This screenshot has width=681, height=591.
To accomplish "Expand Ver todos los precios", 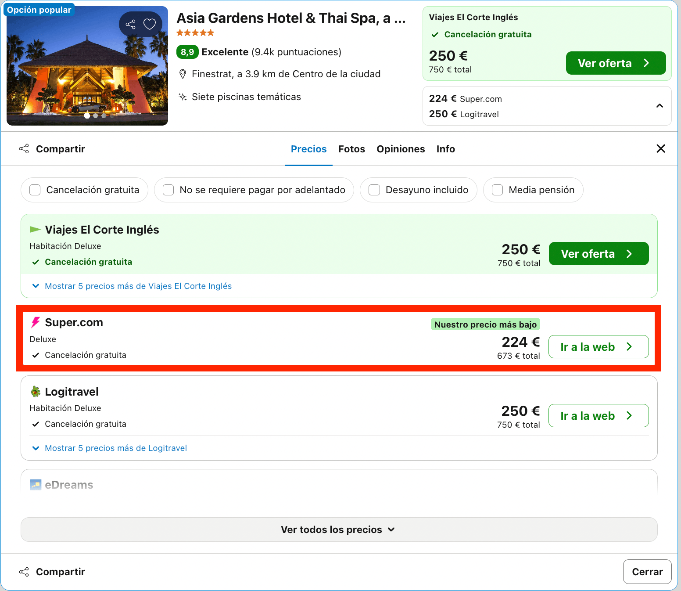I will pos(339,530).
